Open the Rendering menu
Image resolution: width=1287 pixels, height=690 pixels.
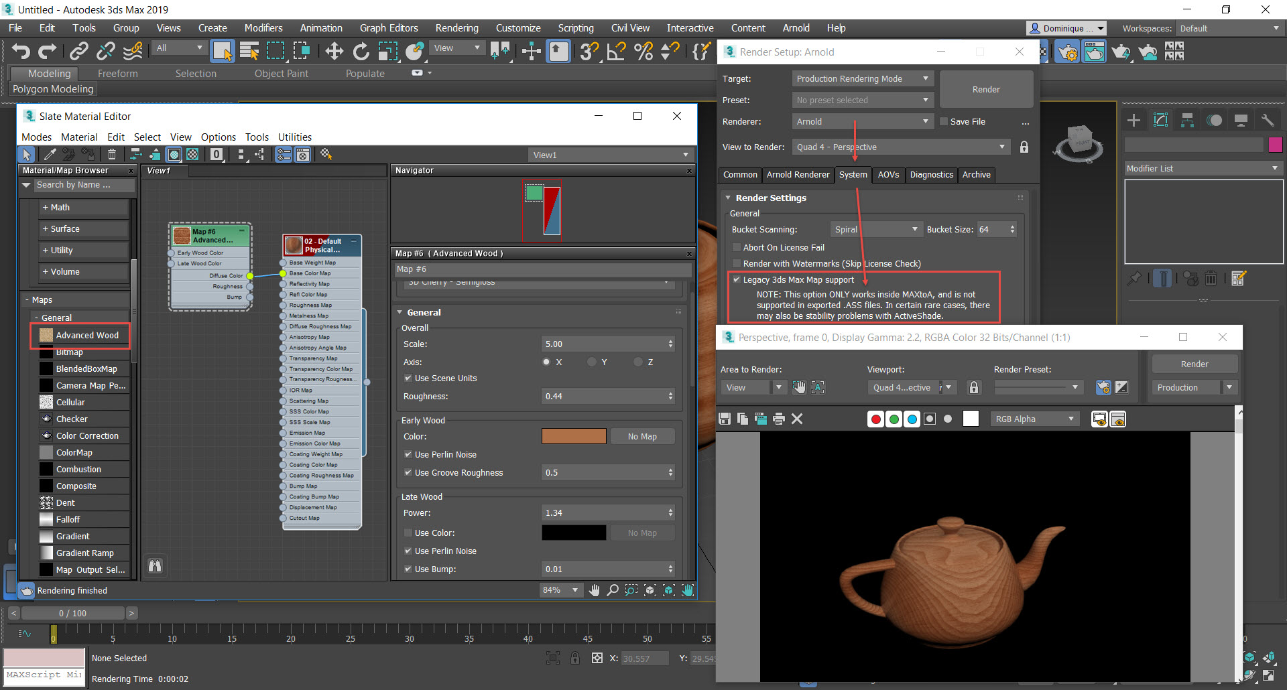coord(457,28)
